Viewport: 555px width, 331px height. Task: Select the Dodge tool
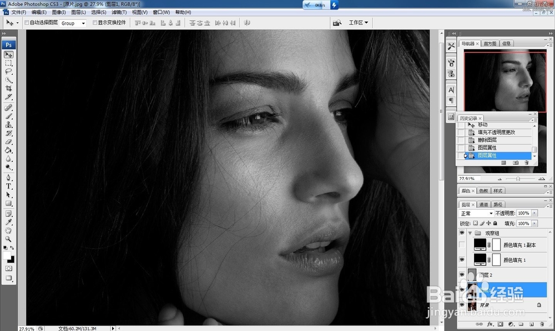pyautogui.click(x=8, y=167)
